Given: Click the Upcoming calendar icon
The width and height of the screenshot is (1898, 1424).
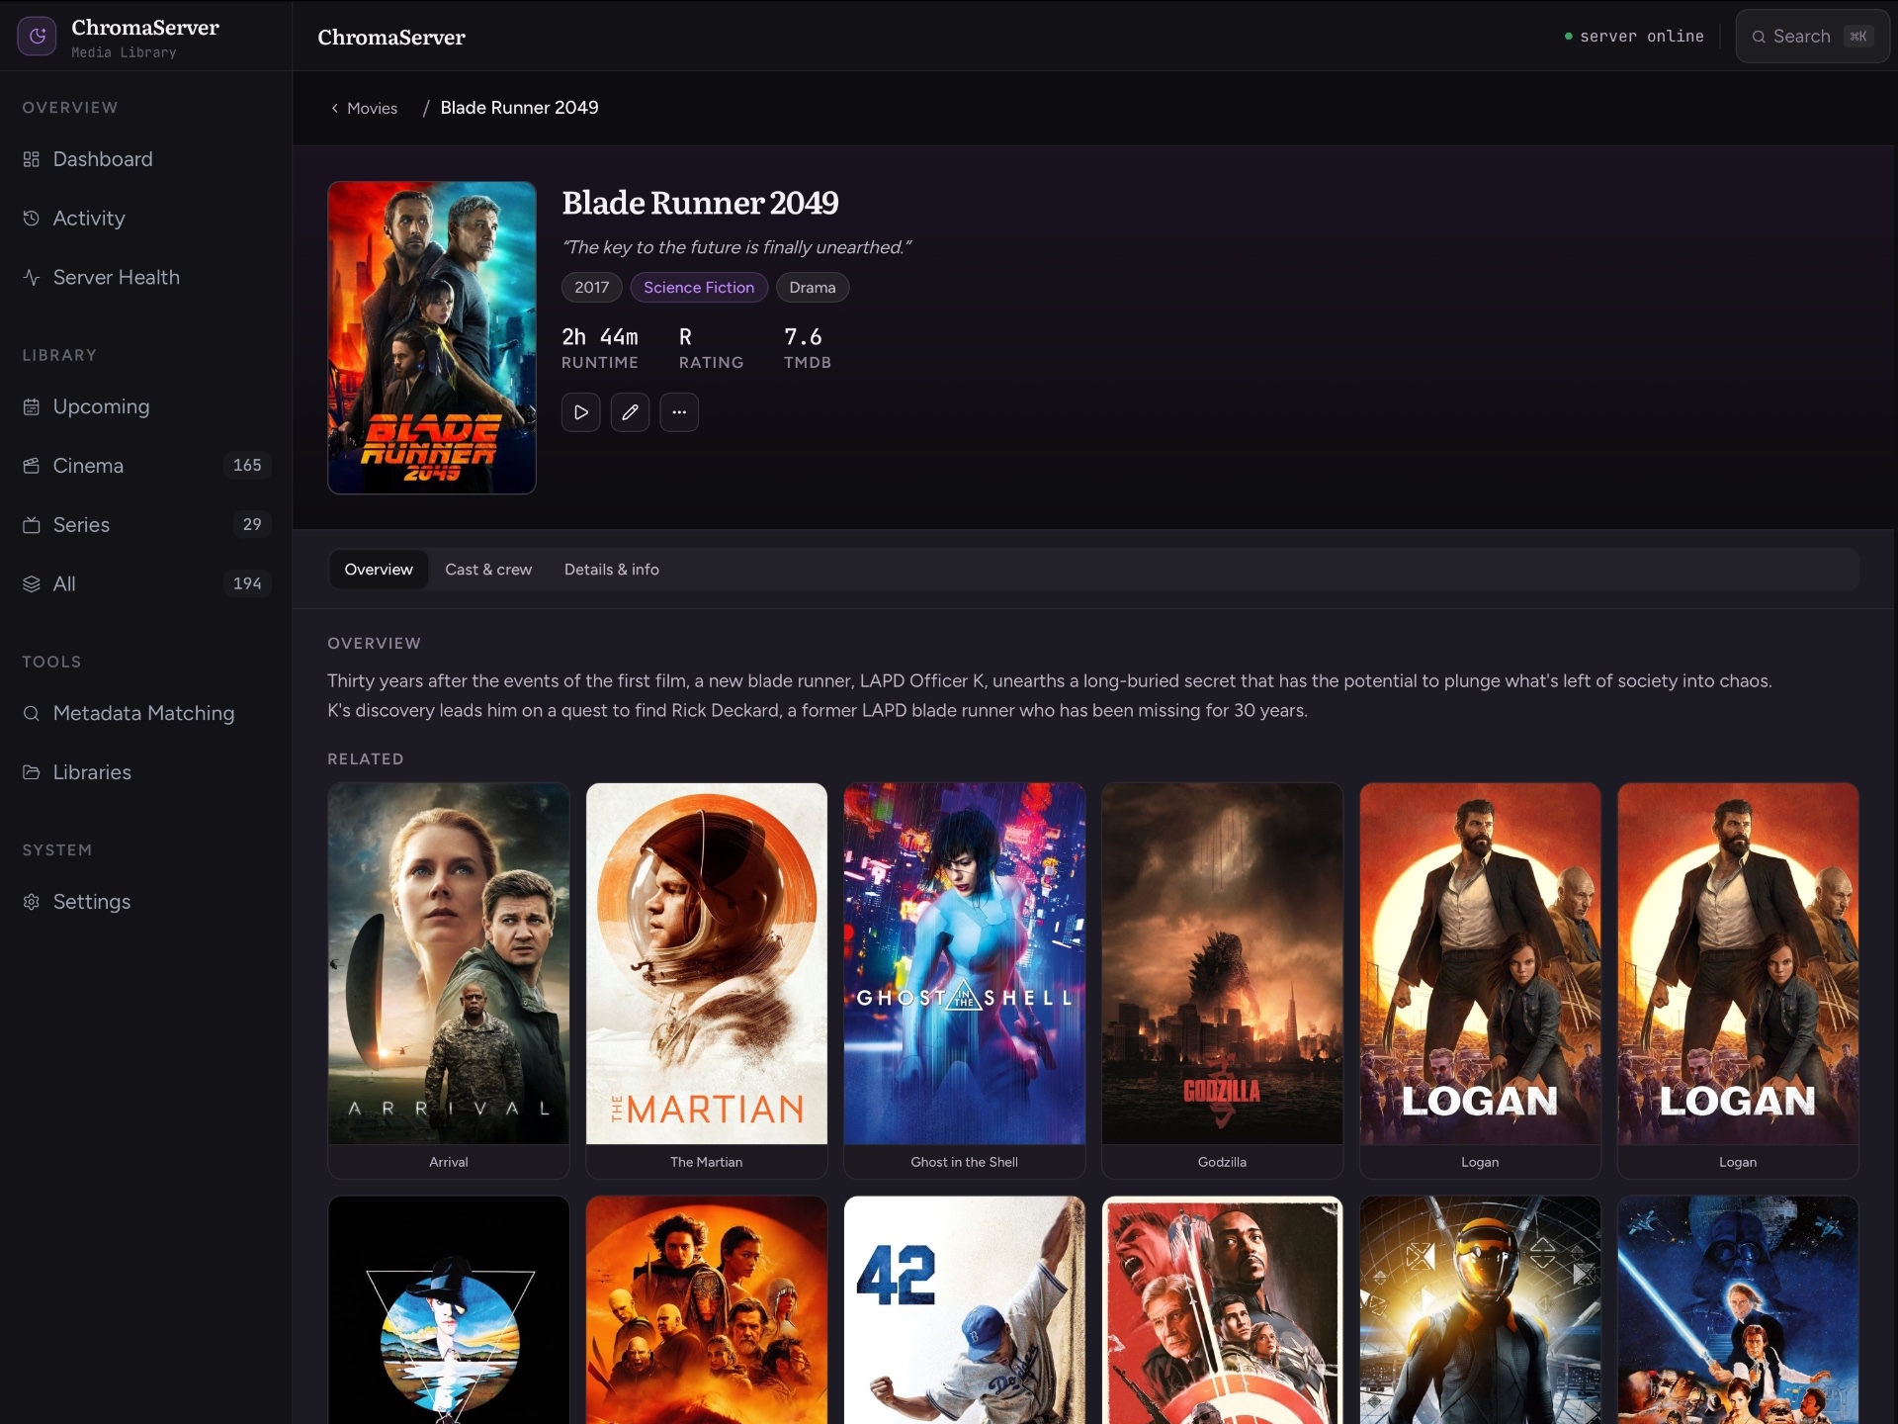Looking at the screenshot, I should coord(32,406).
